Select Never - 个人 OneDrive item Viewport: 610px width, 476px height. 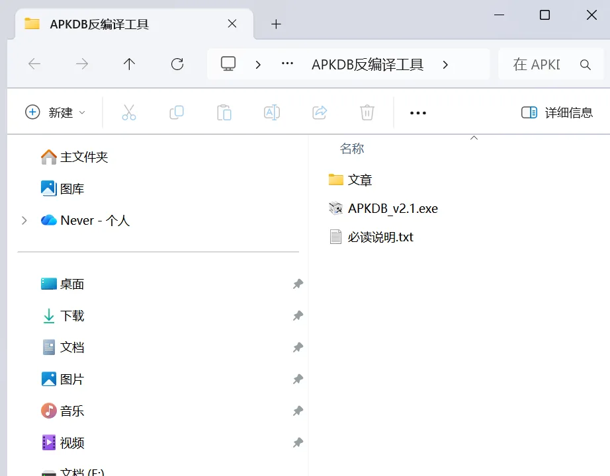[85, 221]
